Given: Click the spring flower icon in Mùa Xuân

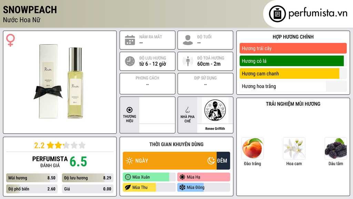Looking at the screenshot, I should point(128,177).
